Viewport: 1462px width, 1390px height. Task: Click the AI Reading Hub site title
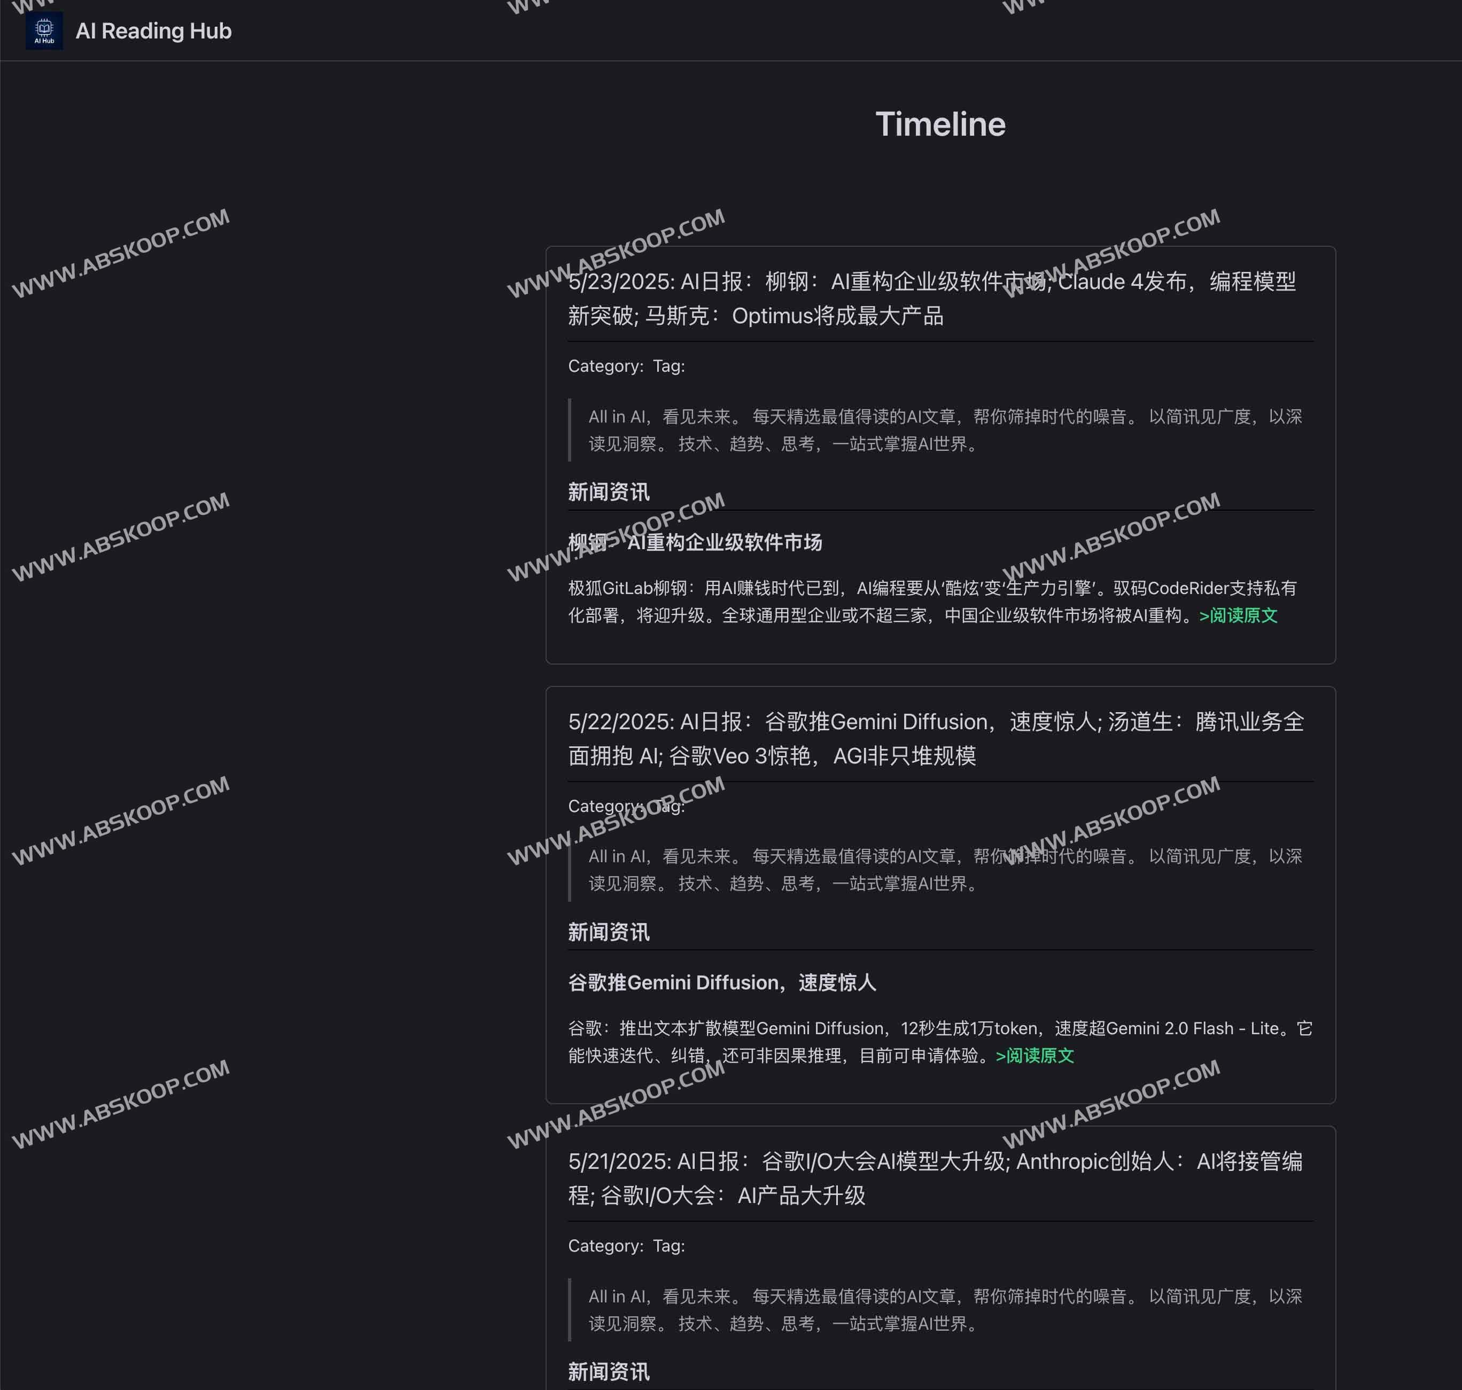(x=153, y=31)
